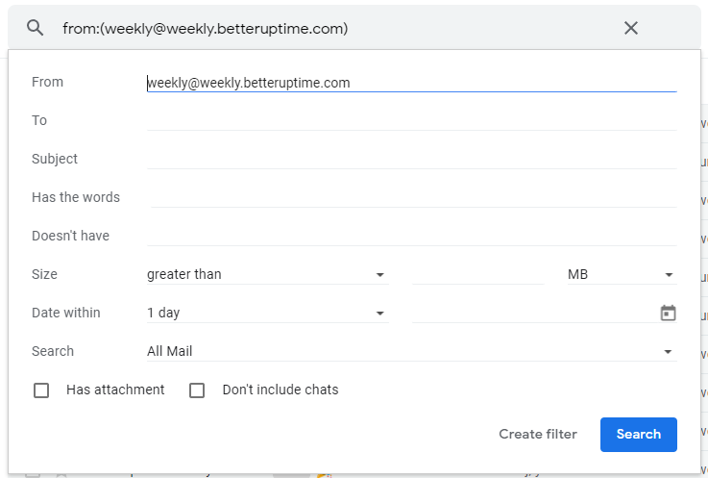The height and width of the screenshot is (478, 708).
Task: Expand the 'greater than' size dropdown
Action: (x=266, y=275)
